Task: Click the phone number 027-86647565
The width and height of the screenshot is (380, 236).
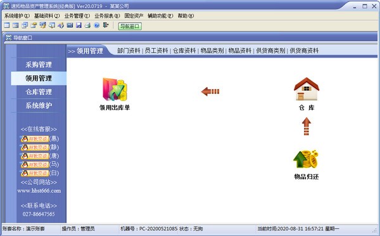Action: click(39, 214)
